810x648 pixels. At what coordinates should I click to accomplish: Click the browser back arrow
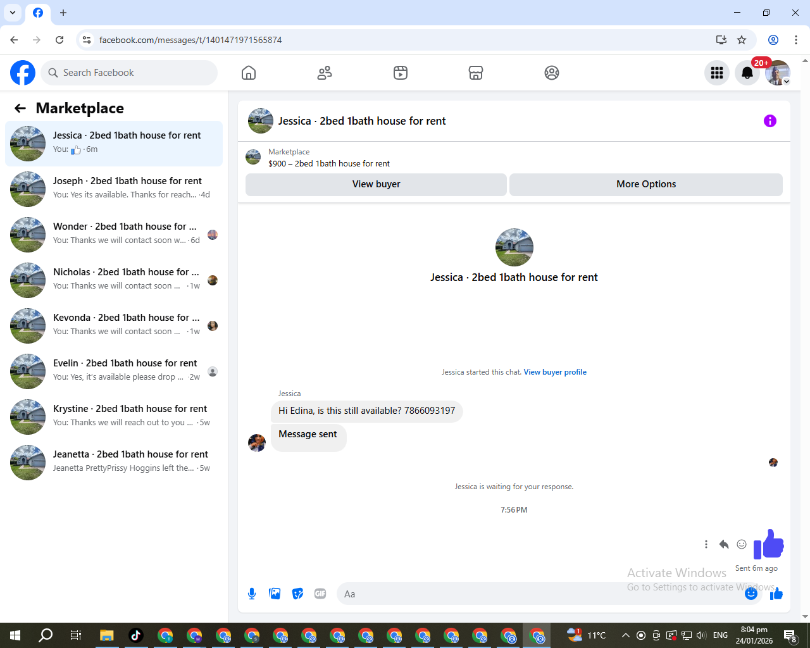14,40
